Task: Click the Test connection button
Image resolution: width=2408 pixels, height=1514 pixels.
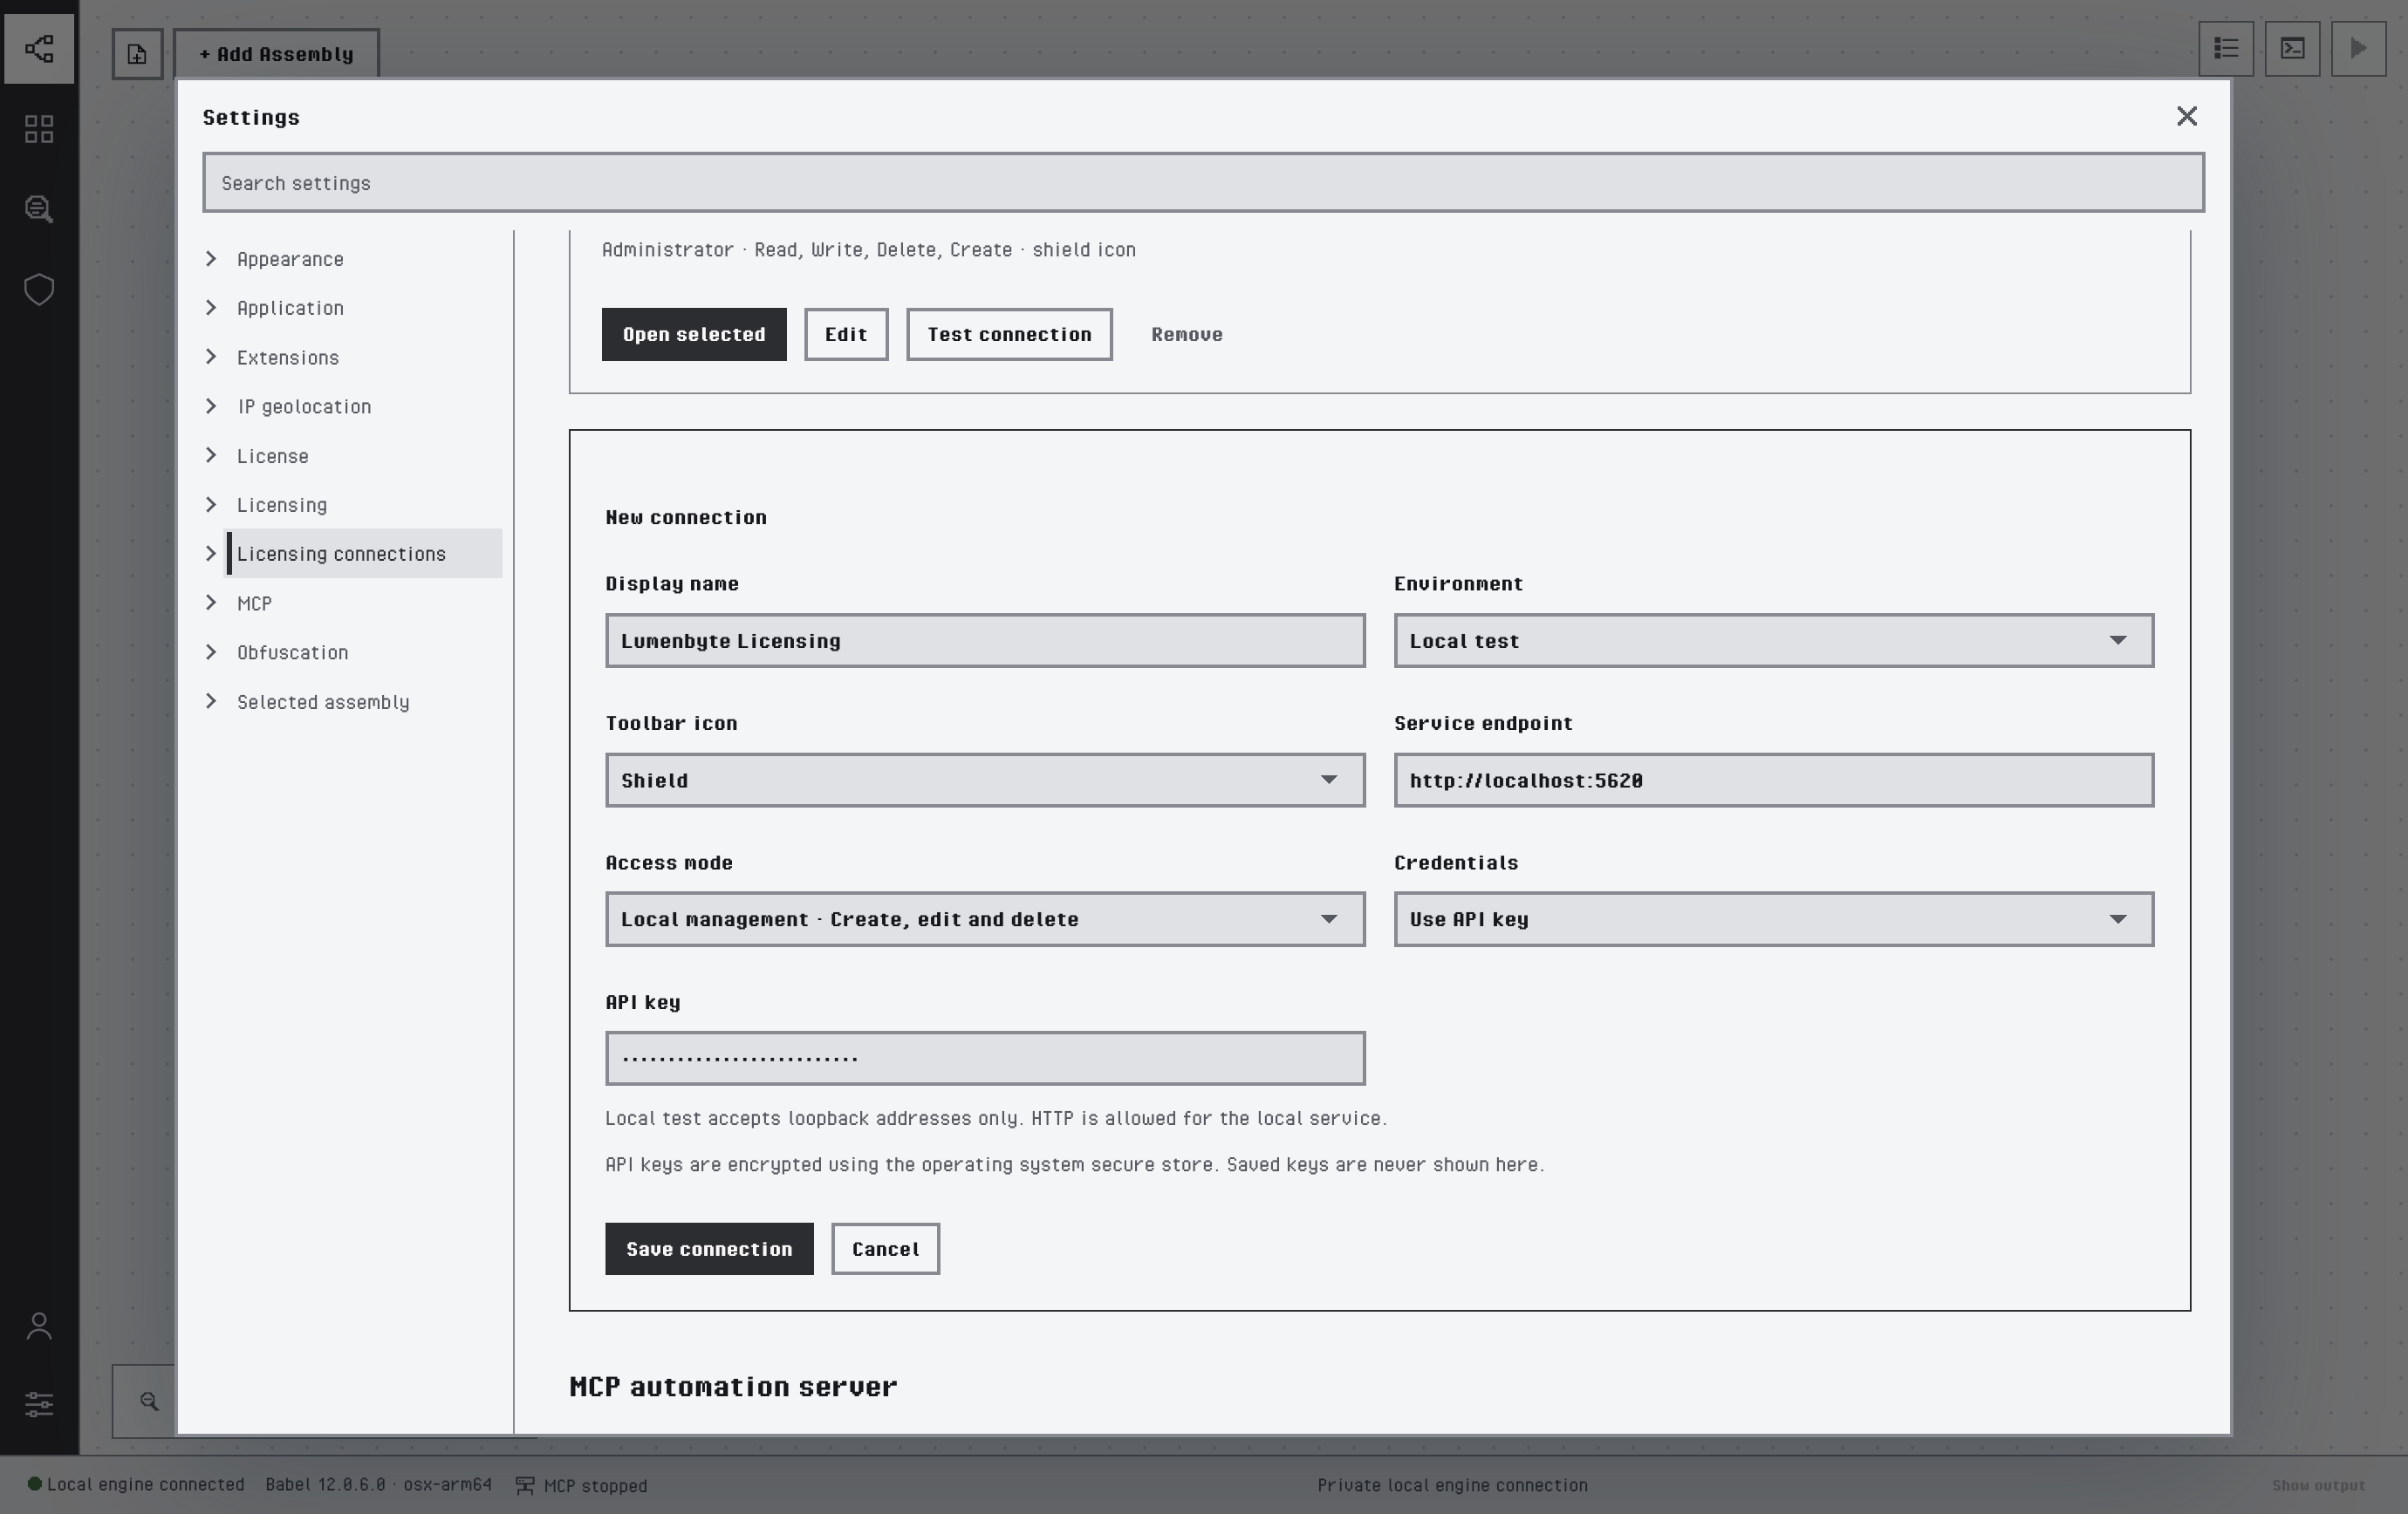Action: pos(1009,335)
